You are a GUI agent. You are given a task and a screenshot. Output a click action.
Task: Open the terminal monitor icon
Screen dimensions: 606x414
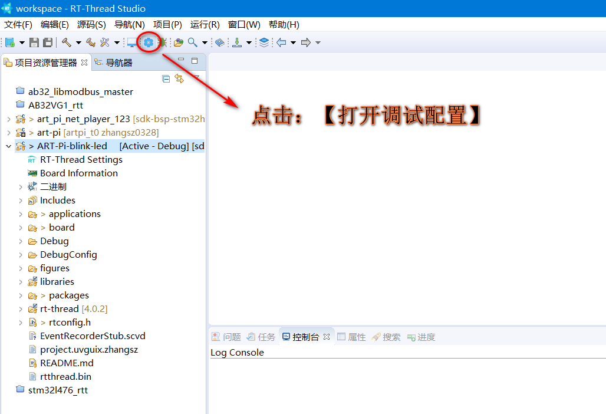[132, 42]
